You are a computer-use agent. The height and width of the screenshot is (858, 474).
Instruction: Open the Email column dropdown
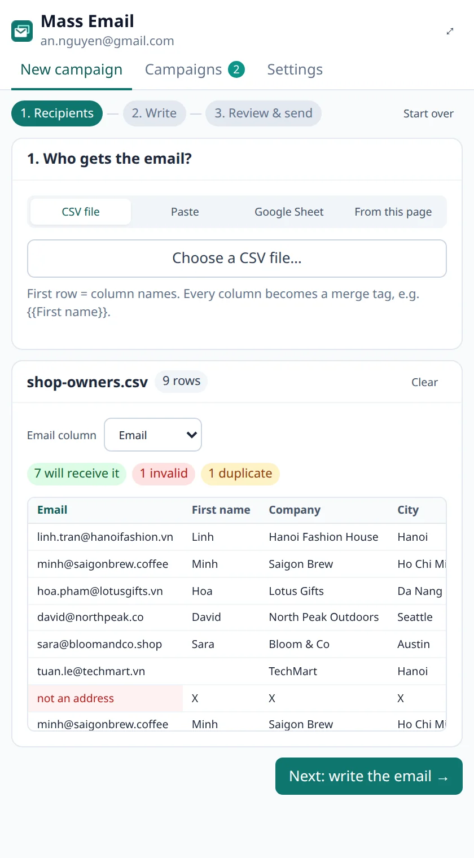(153, 435)
